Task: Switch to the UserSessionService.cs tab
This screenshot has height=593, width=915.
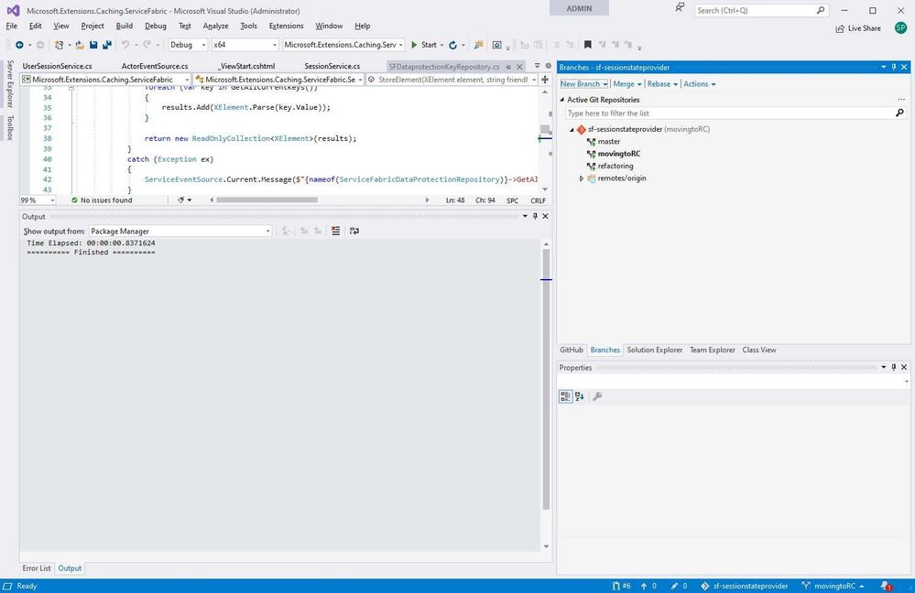Action: 57,67
